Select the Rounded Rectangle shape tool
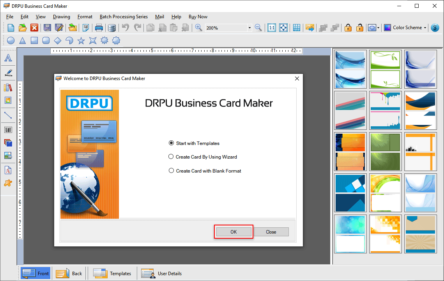Screen dimensions: 444x281 (46, 41)
